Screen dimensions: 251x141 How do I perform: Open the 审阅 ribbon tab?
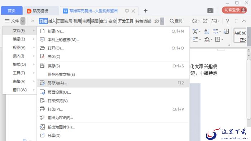86,21
